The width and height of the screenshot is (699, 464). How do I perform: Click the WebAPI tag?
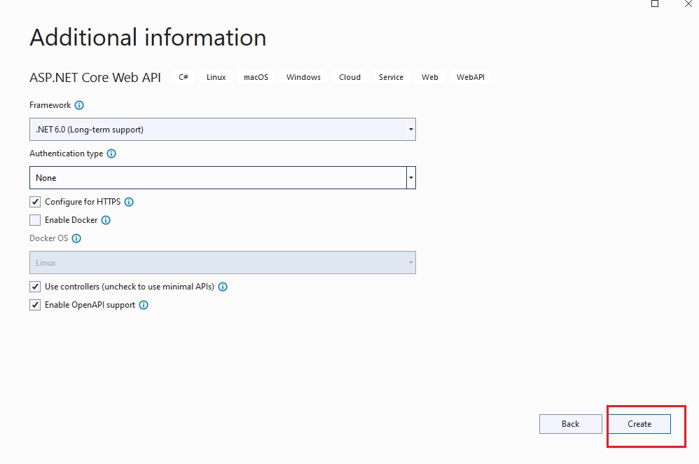(470, 77)
